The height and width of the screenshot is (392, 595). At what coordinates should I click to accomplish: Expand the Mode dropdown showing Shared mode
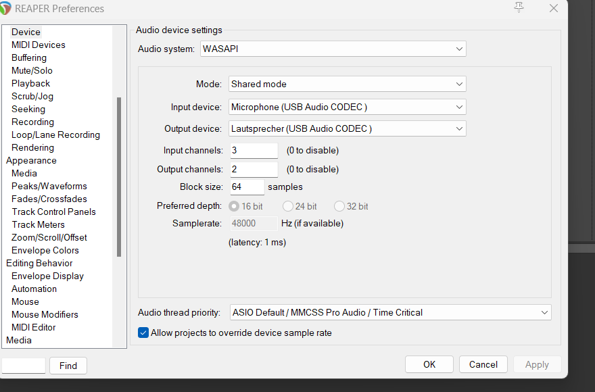point(347,84)
